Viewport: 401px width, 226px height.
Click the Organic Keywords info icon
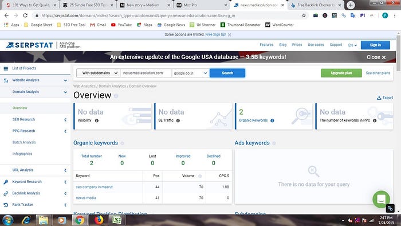tap(272, 120)
